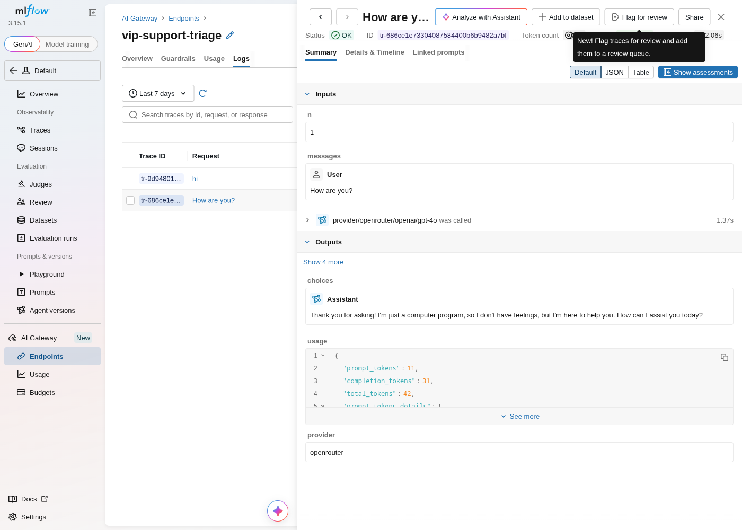Go to next trace arrow
The image size is (742, 530).
(x=347, y=17)
